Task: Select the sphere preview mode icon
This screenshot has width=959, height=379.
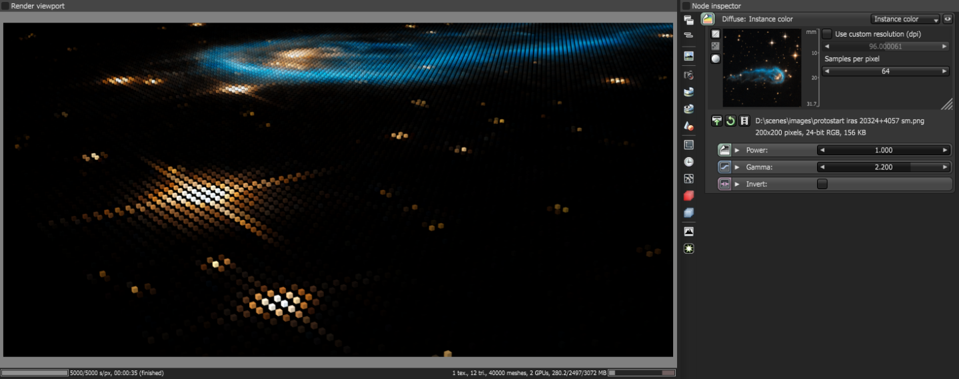Action: coord(716,59)
